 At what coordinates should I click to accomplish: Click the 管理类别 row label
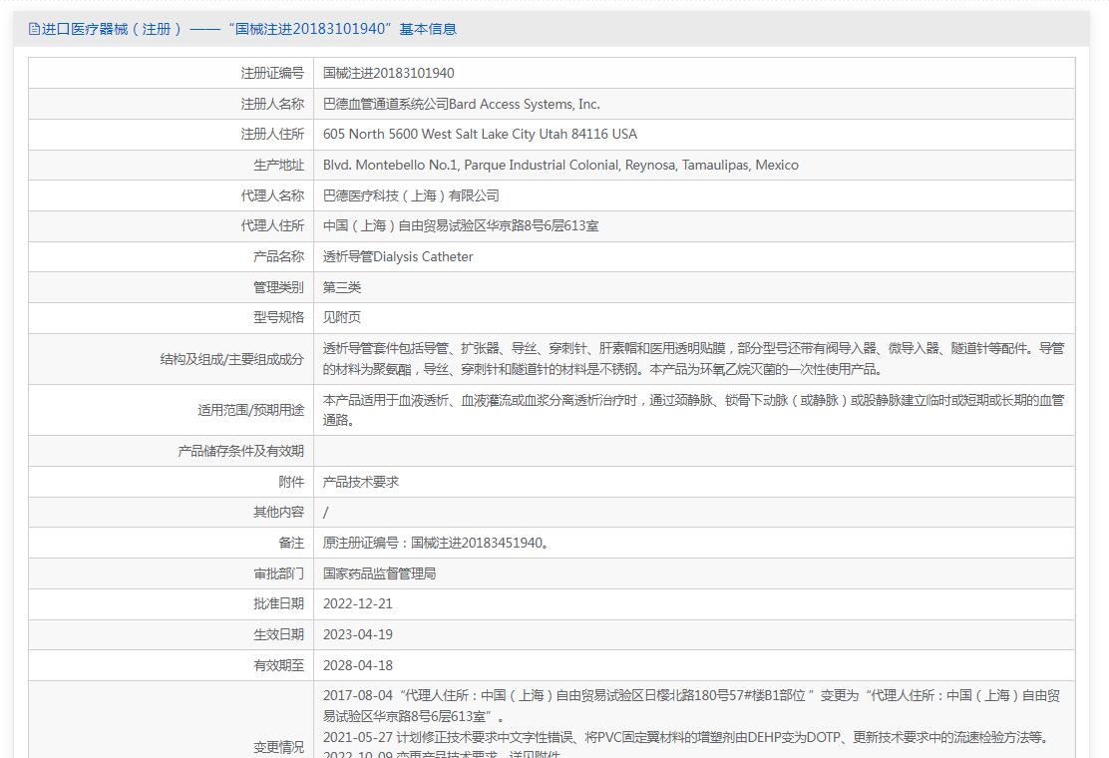click(x=278, y=287)
